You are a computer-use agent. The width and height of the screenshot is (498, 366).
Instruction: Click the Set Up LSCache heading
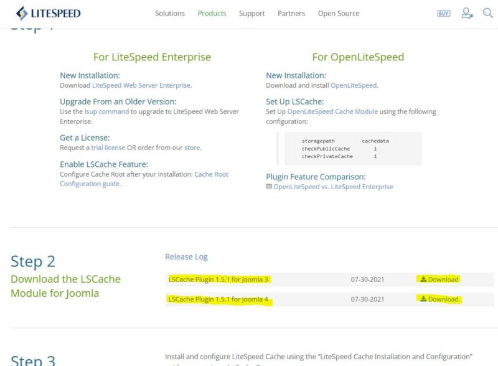tap(294, 101)
